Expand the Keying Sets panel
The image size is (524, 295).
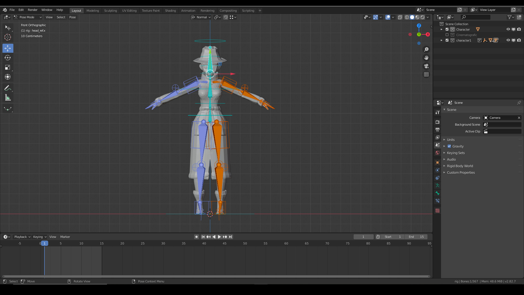456,153
